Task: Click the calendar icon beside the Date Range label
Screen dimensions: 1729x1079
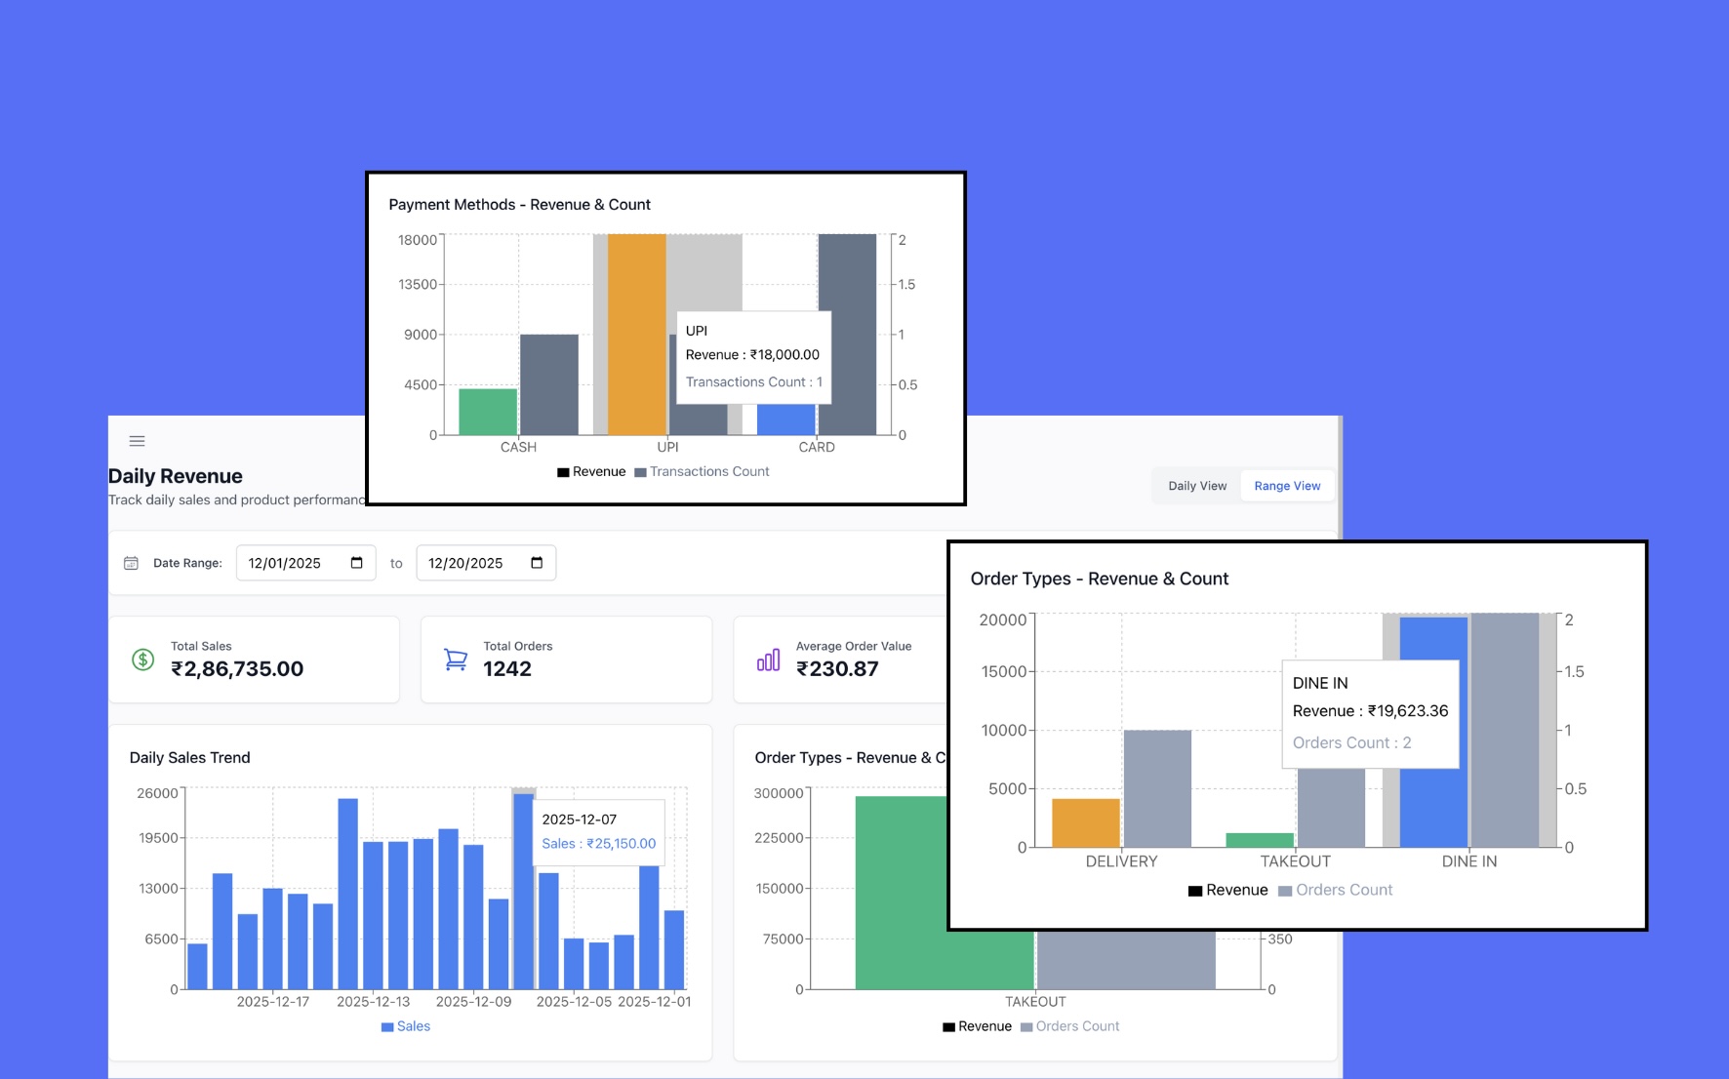Action: tap(130, 562)
